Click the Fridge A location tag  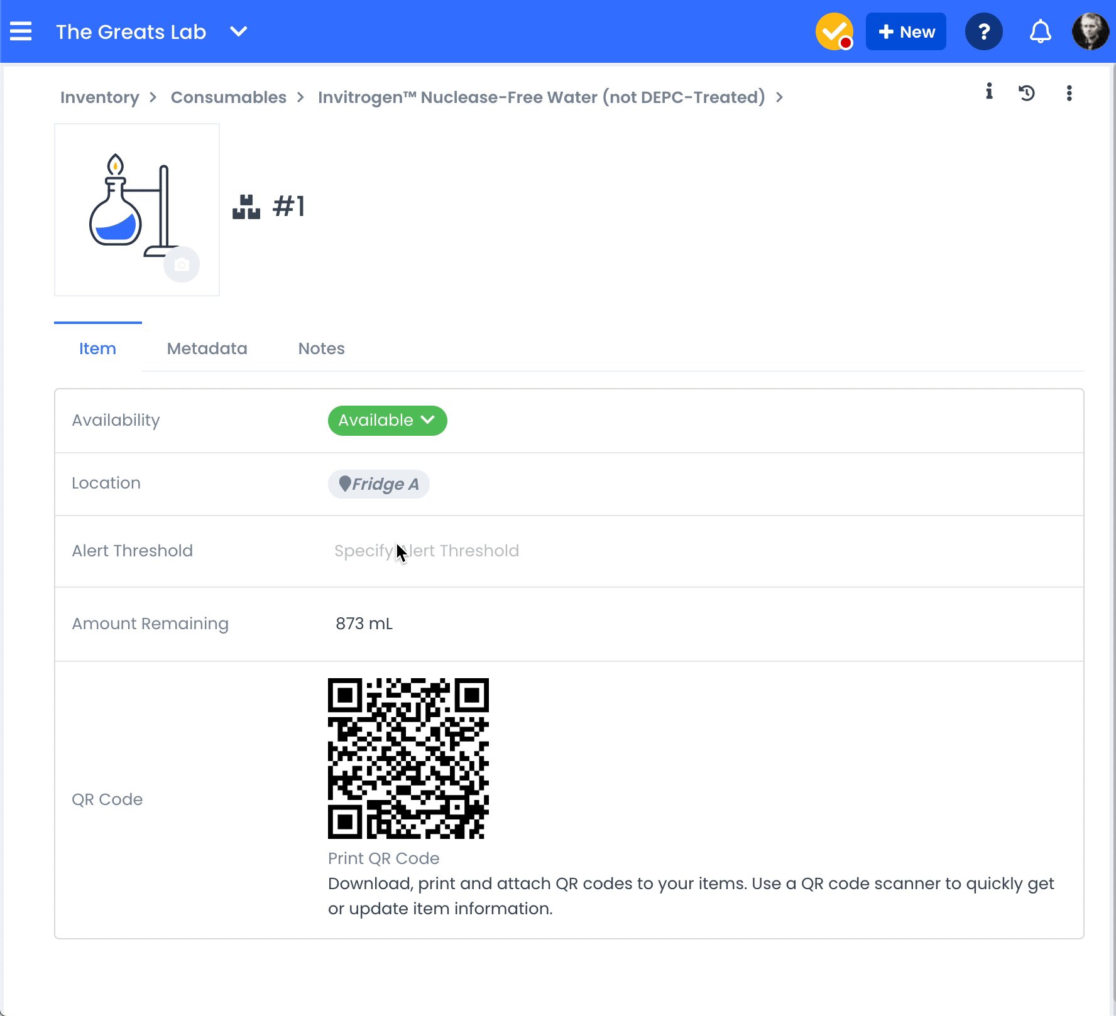[x=379, y=484]
